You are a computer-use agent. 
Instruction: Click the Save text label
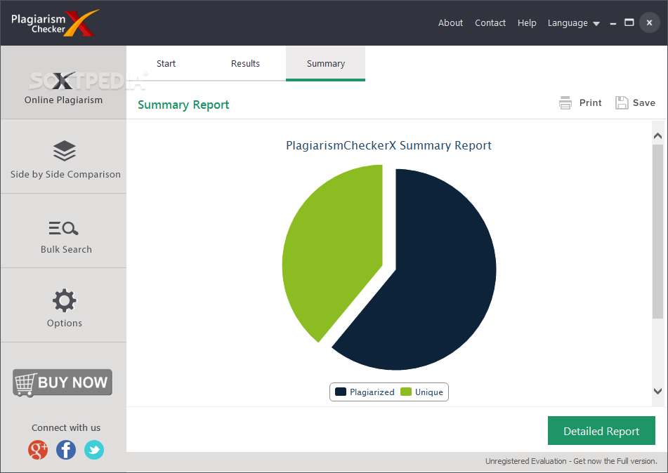click(x=643, y=103)
